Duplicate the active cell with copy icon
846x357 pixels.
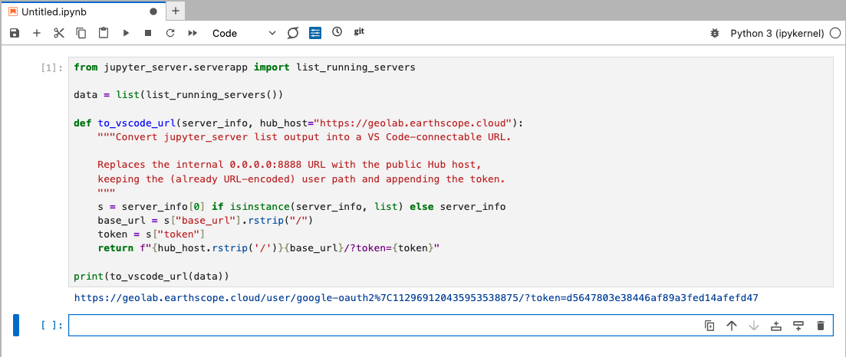point(709,326)
